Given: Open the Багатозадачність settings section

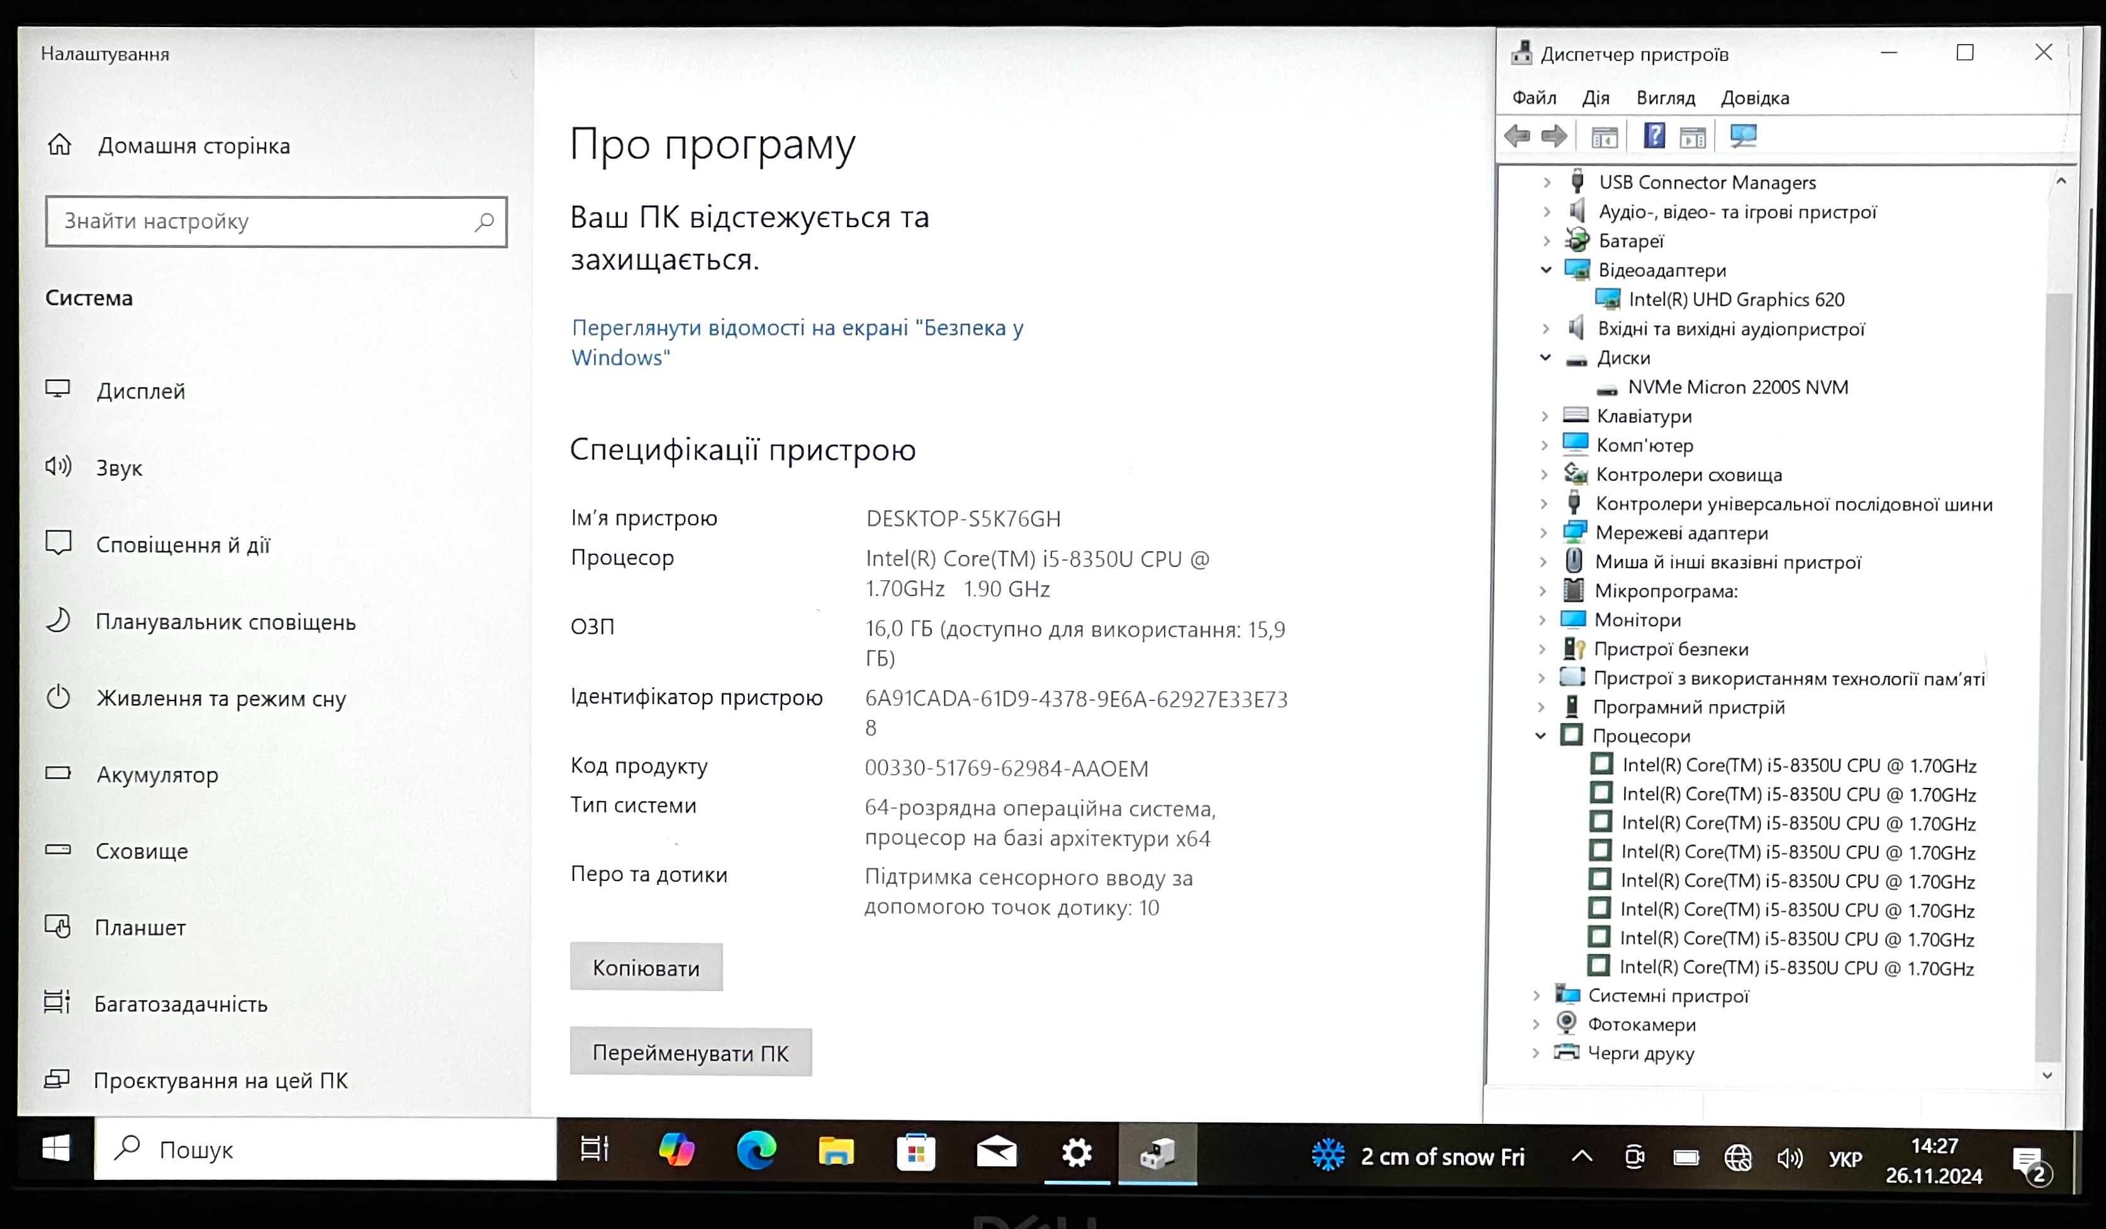Looking at the screenshot, I should [x=181, y=1003].
